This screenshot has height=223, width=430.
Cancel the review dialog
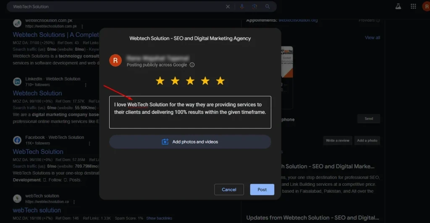pos(229,190)
